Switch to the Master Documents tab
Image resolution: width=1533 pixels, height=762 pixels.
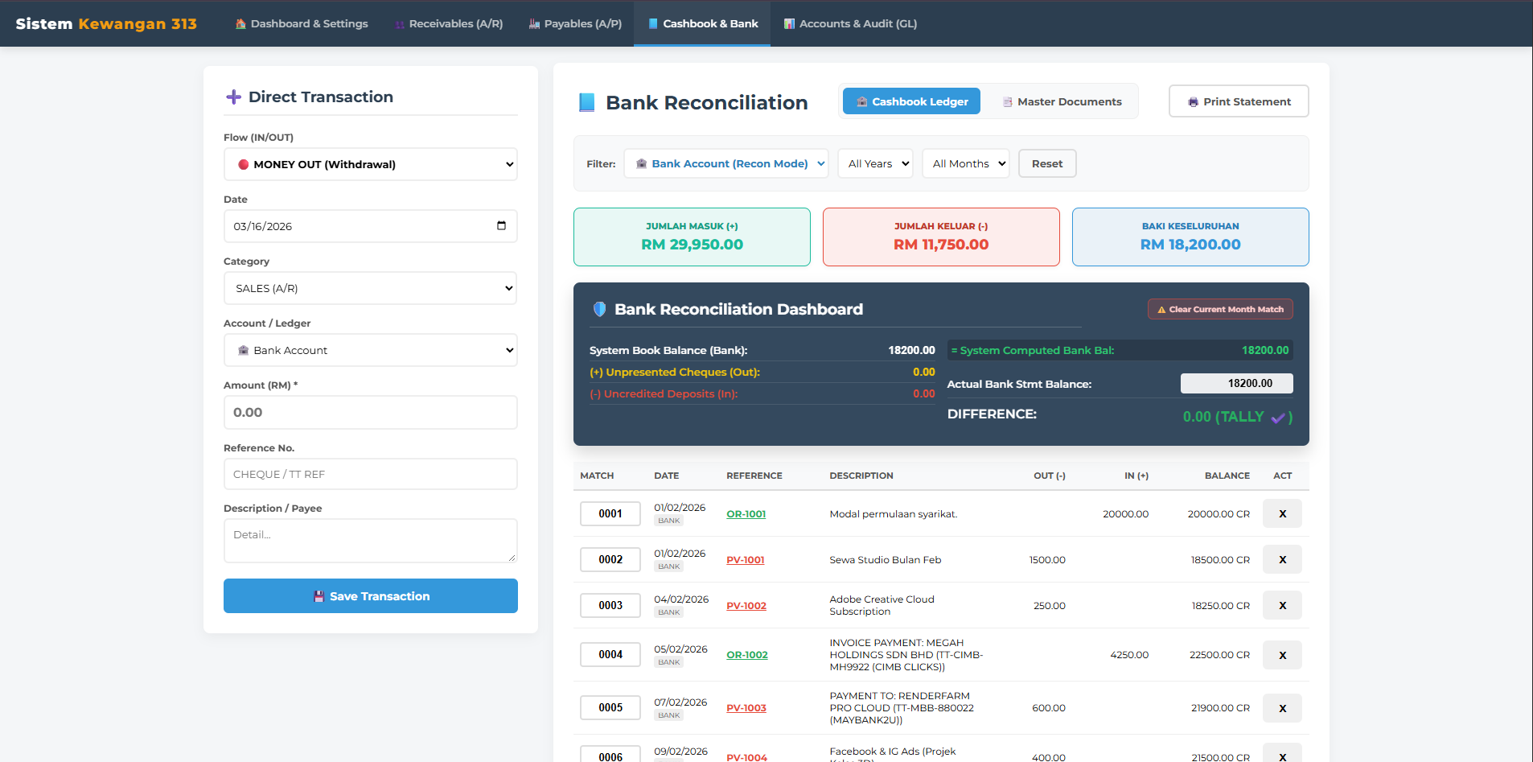click(1062, 101)
